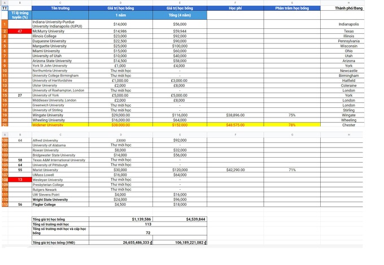The height and width of the screenshot is (265, 384).
Task: Click the $59,944 total cell
Action: (180, 31)
